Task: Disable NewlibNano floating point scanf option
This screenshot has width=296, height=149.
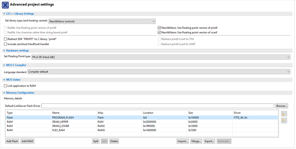Action: coord(159,33)
